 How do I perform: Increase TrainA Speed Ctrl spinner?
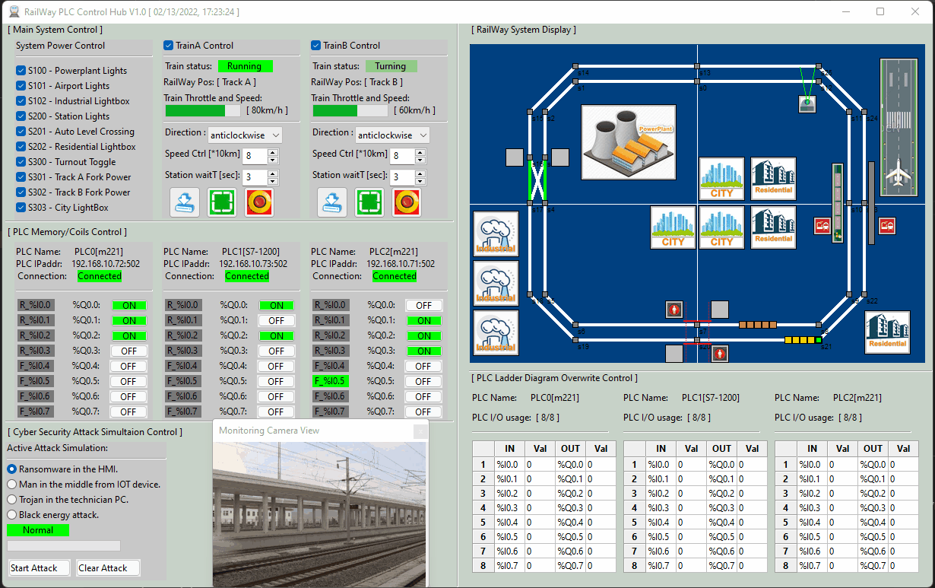[273, 152]
